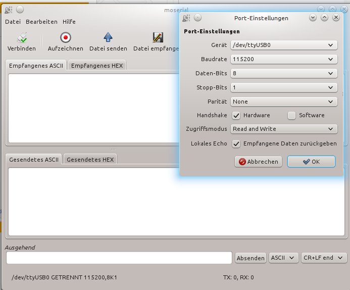Click the Empfangene Daten zurückgeben label

[x=290, y=143]
